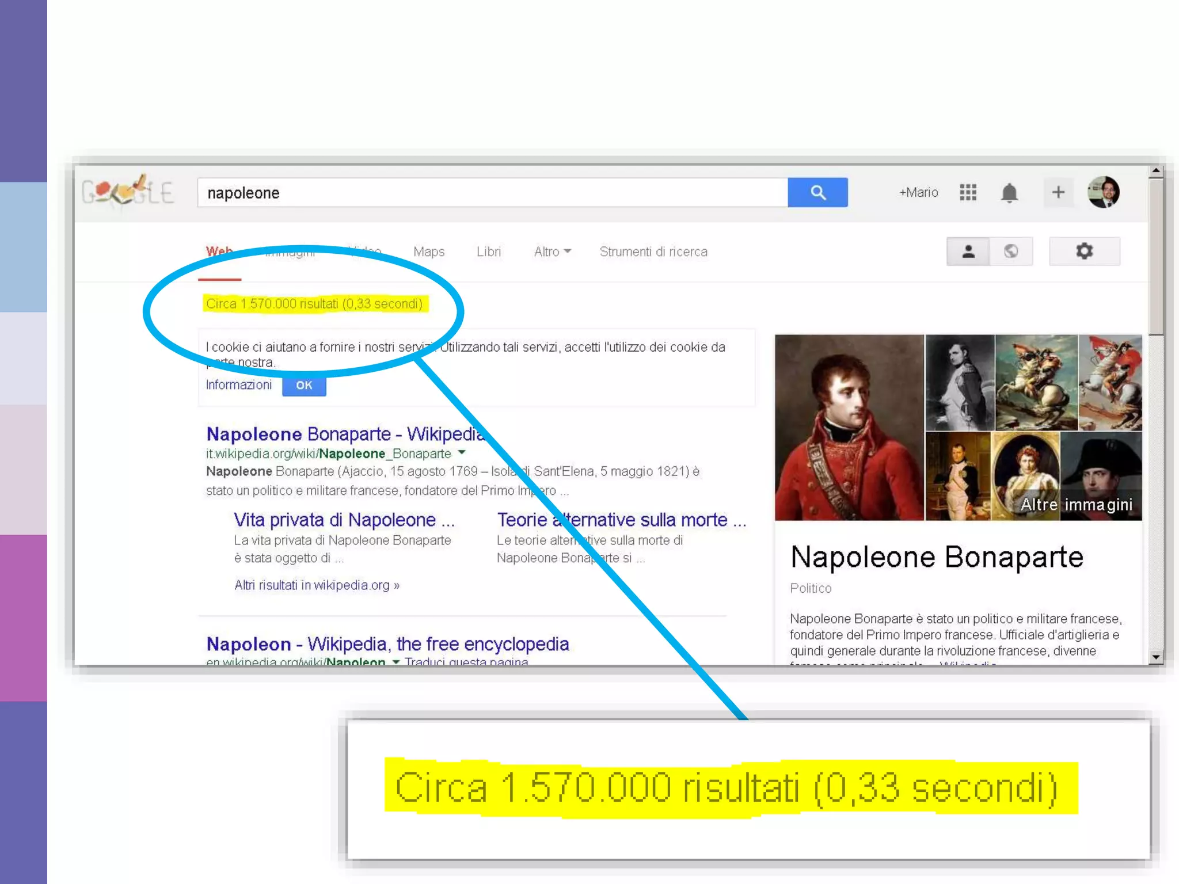Image resolution: width=1179 pixels, height=884 pixels.
Task: Click Altri risultati in wikipedia.org link
Action: click(317, 585)
